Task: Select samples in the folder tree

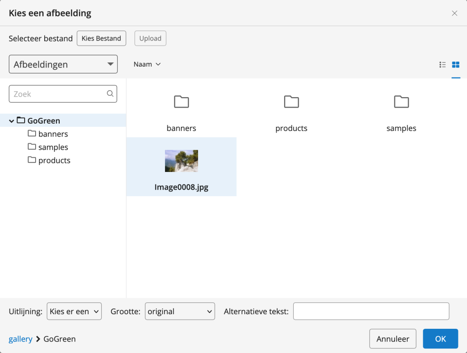Action: (53, 147)
